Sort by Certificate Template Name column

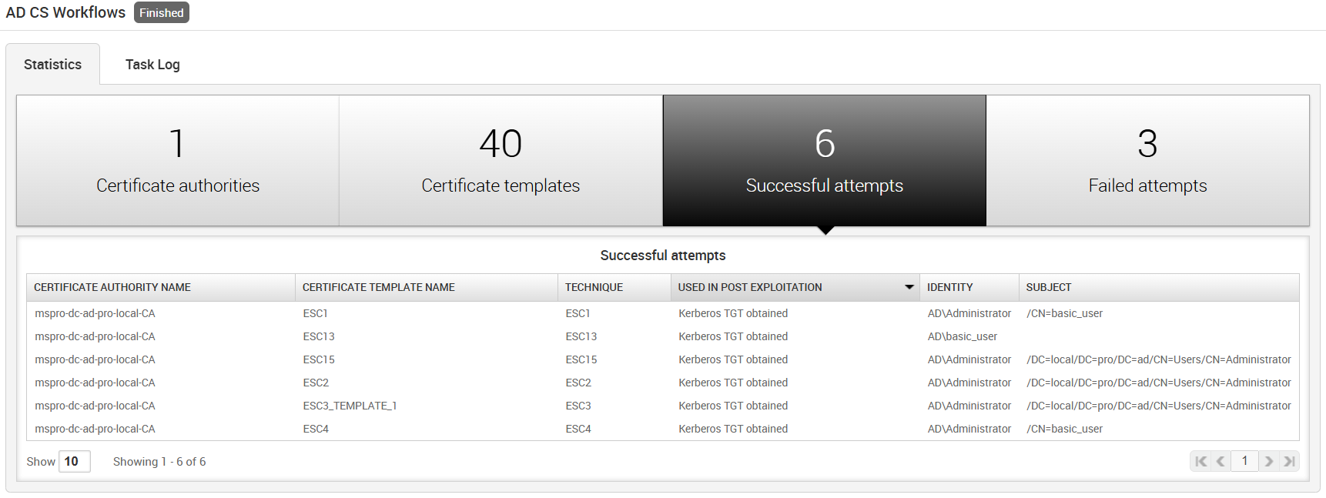click(378, 287)
